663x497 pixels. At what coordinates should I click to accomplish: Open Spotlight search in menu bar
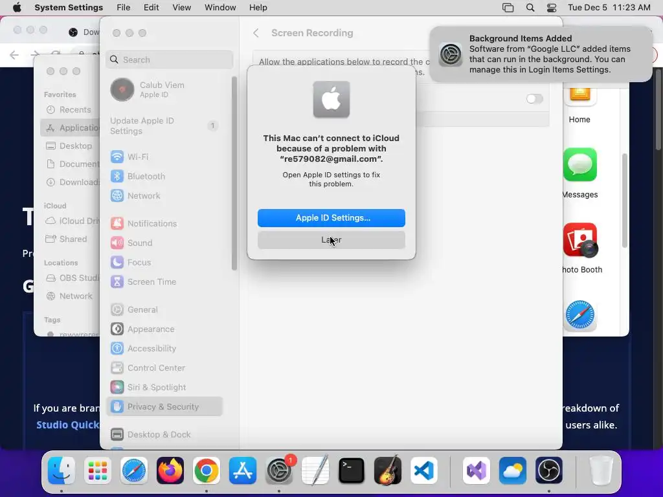click(x=530, y=8)
